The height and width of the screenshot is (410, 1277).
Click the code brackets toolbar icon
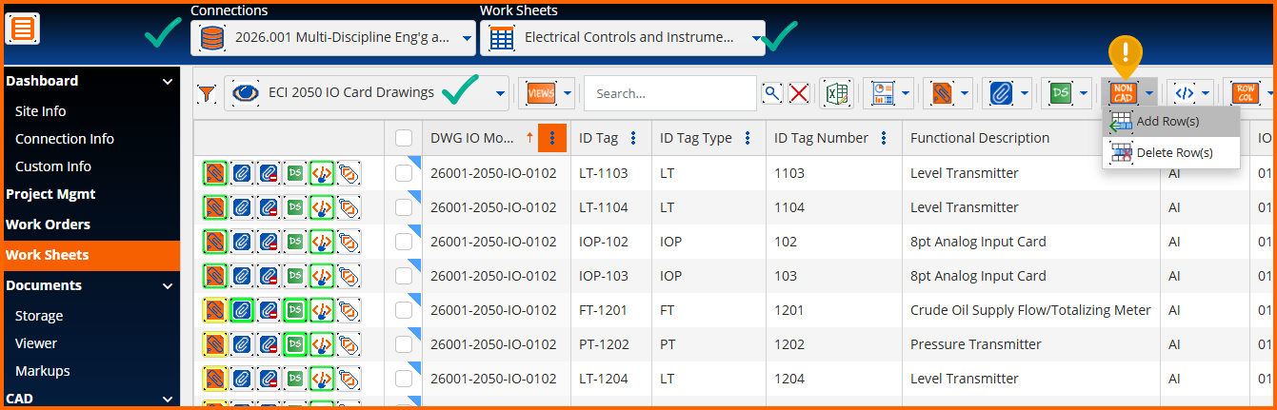pyautogui.click(x=1184, y=93)
